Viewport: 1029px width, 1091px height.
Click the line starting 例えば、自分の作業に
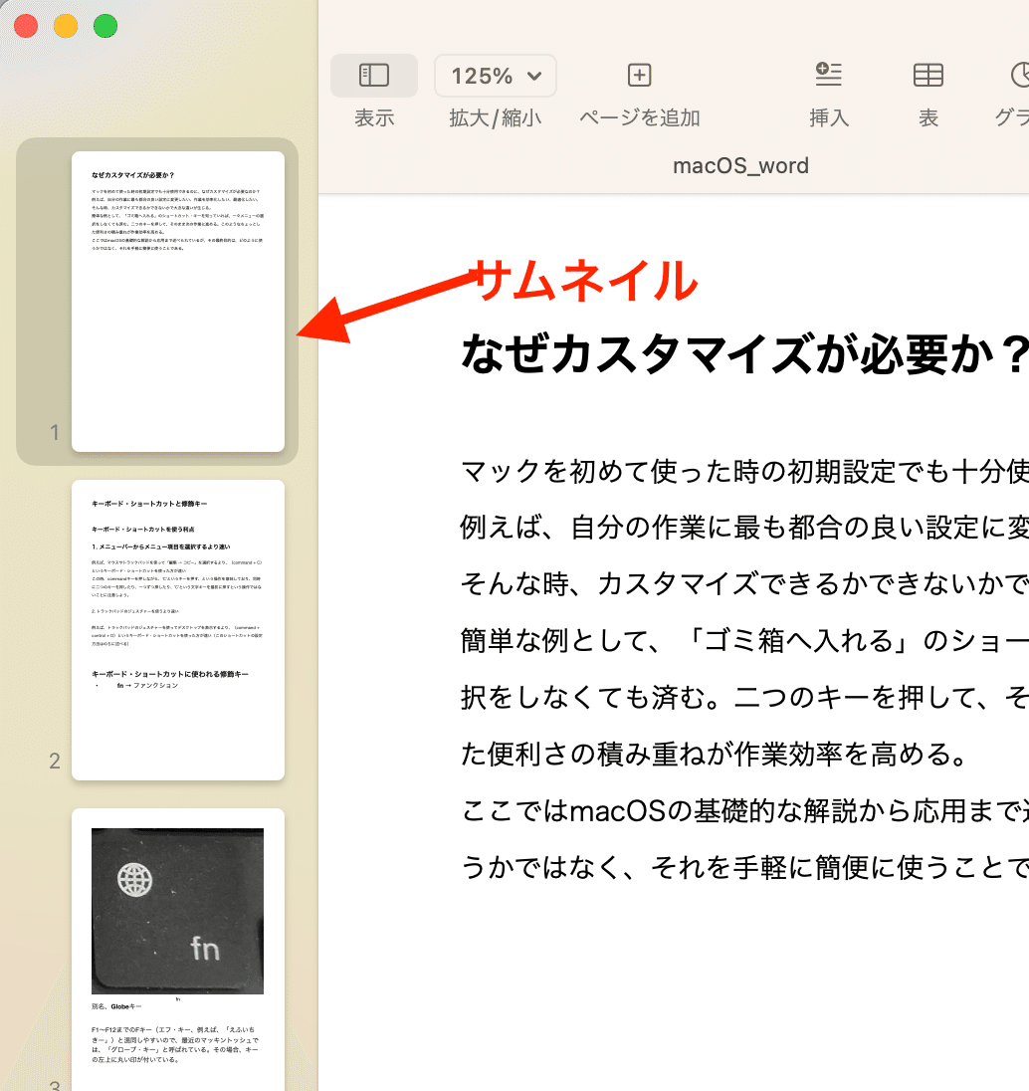point(744,528)
